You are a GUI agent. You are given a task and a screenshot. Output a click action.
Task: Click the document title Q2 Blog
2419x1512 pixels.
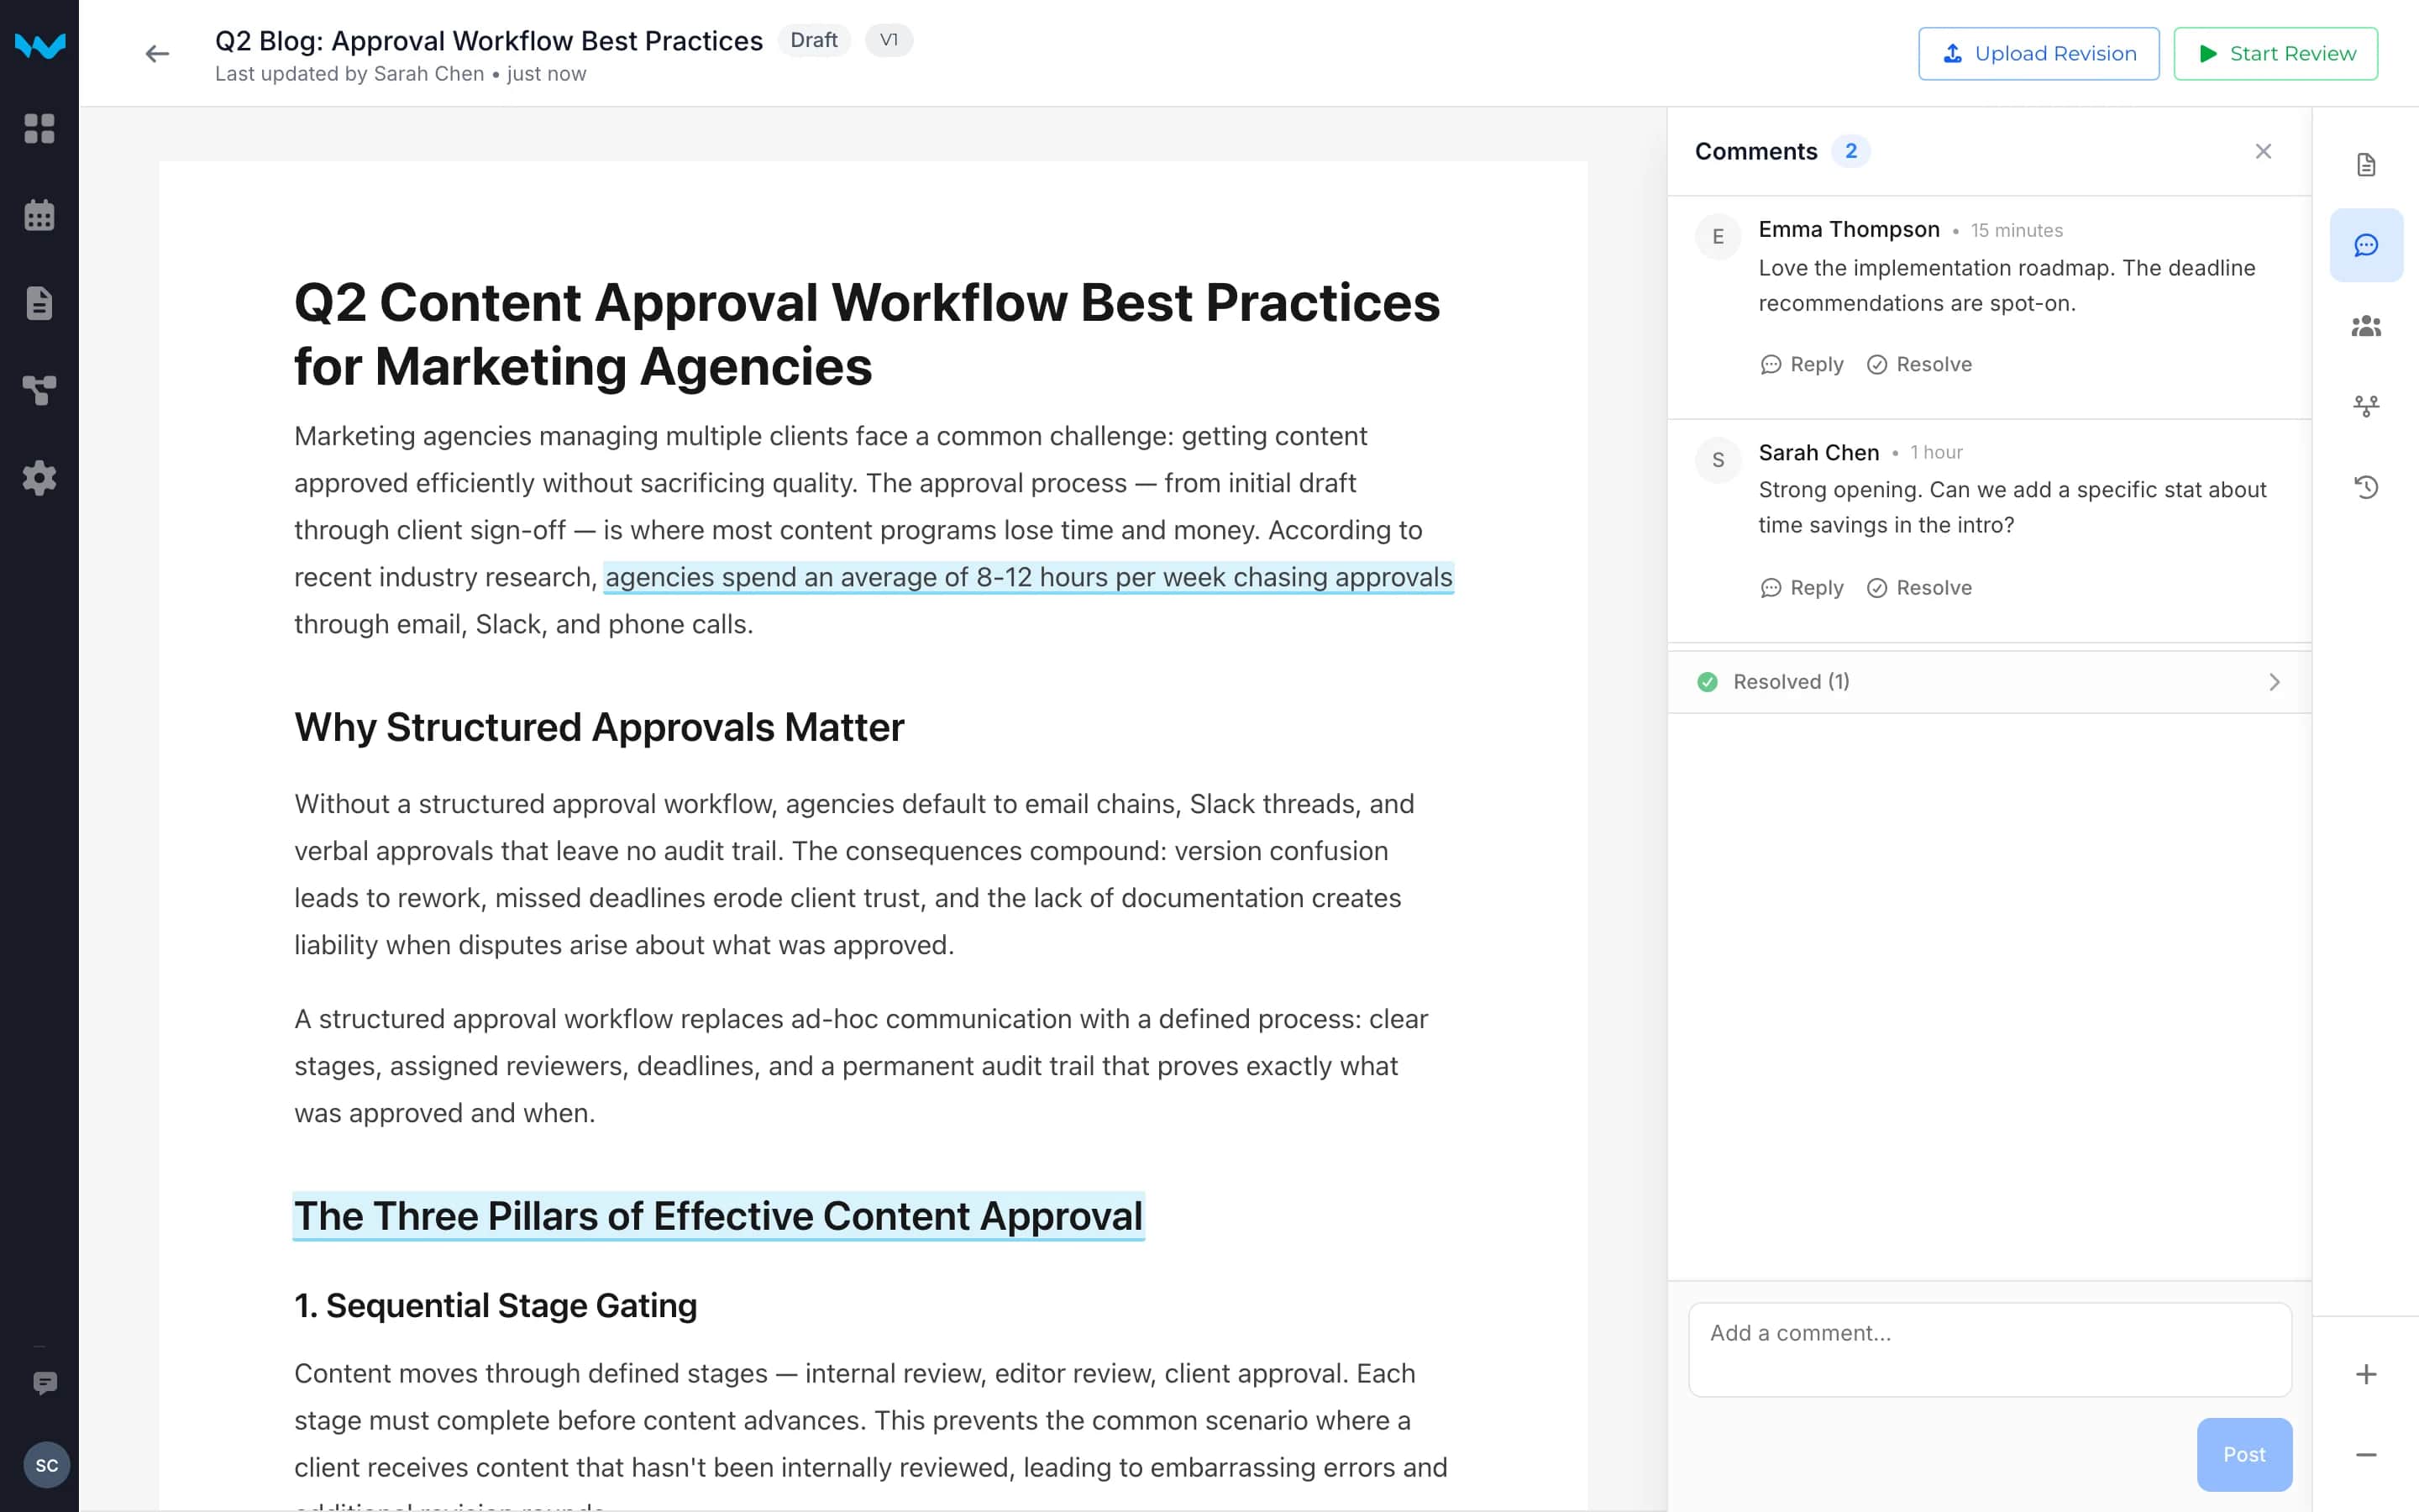pyautogui.click(x=489, y=40)
